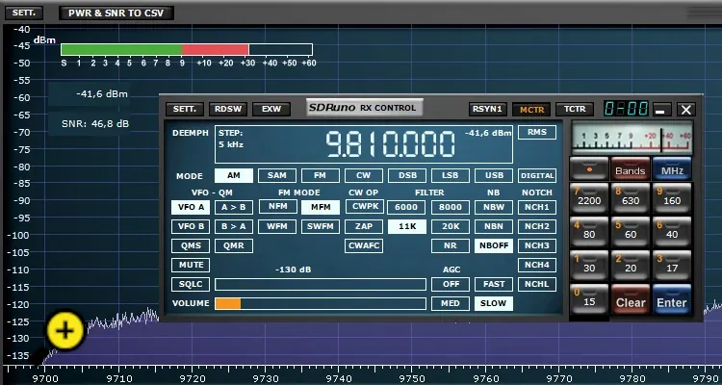The width and height of the screenshot is (722, 385).
Task: Select the 6000 filter
Action: coord(407,207)
